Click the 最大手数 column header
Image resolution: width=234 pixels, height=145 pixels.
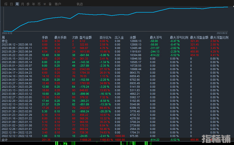60,37
